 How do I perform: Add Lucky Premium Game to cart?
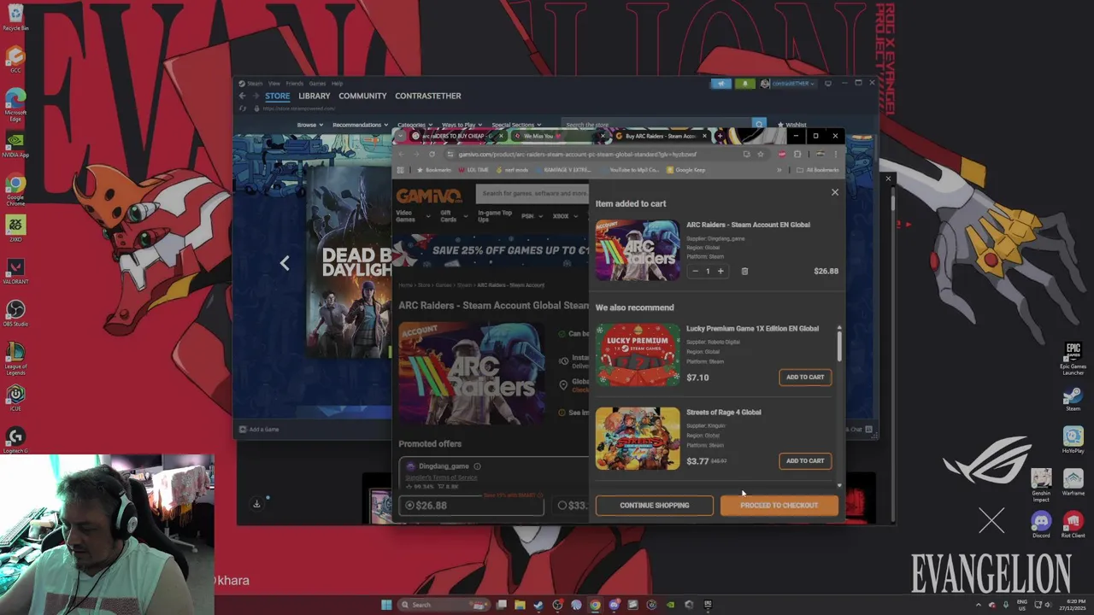click(x=805, y=377)
